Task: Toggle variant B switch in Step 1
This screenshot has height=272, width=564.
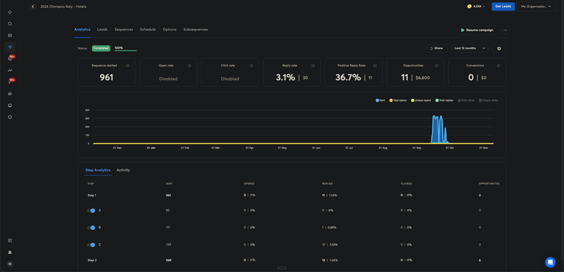Action: [91, 228]
